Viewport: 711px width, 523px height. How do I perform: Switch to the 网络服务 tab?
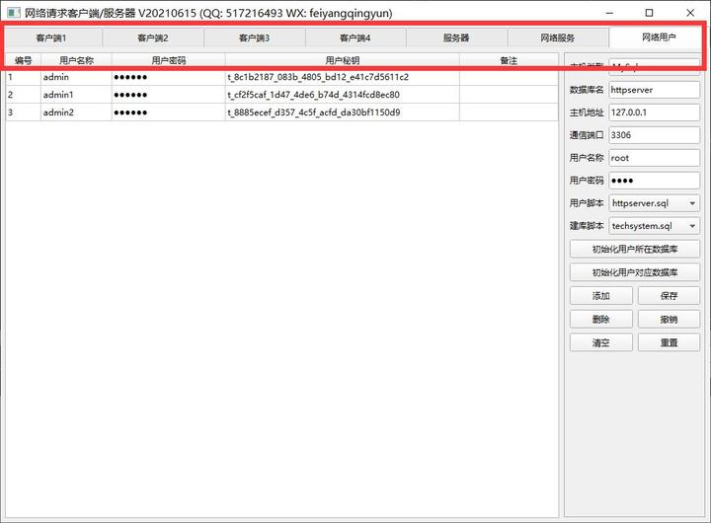(558, 38)
